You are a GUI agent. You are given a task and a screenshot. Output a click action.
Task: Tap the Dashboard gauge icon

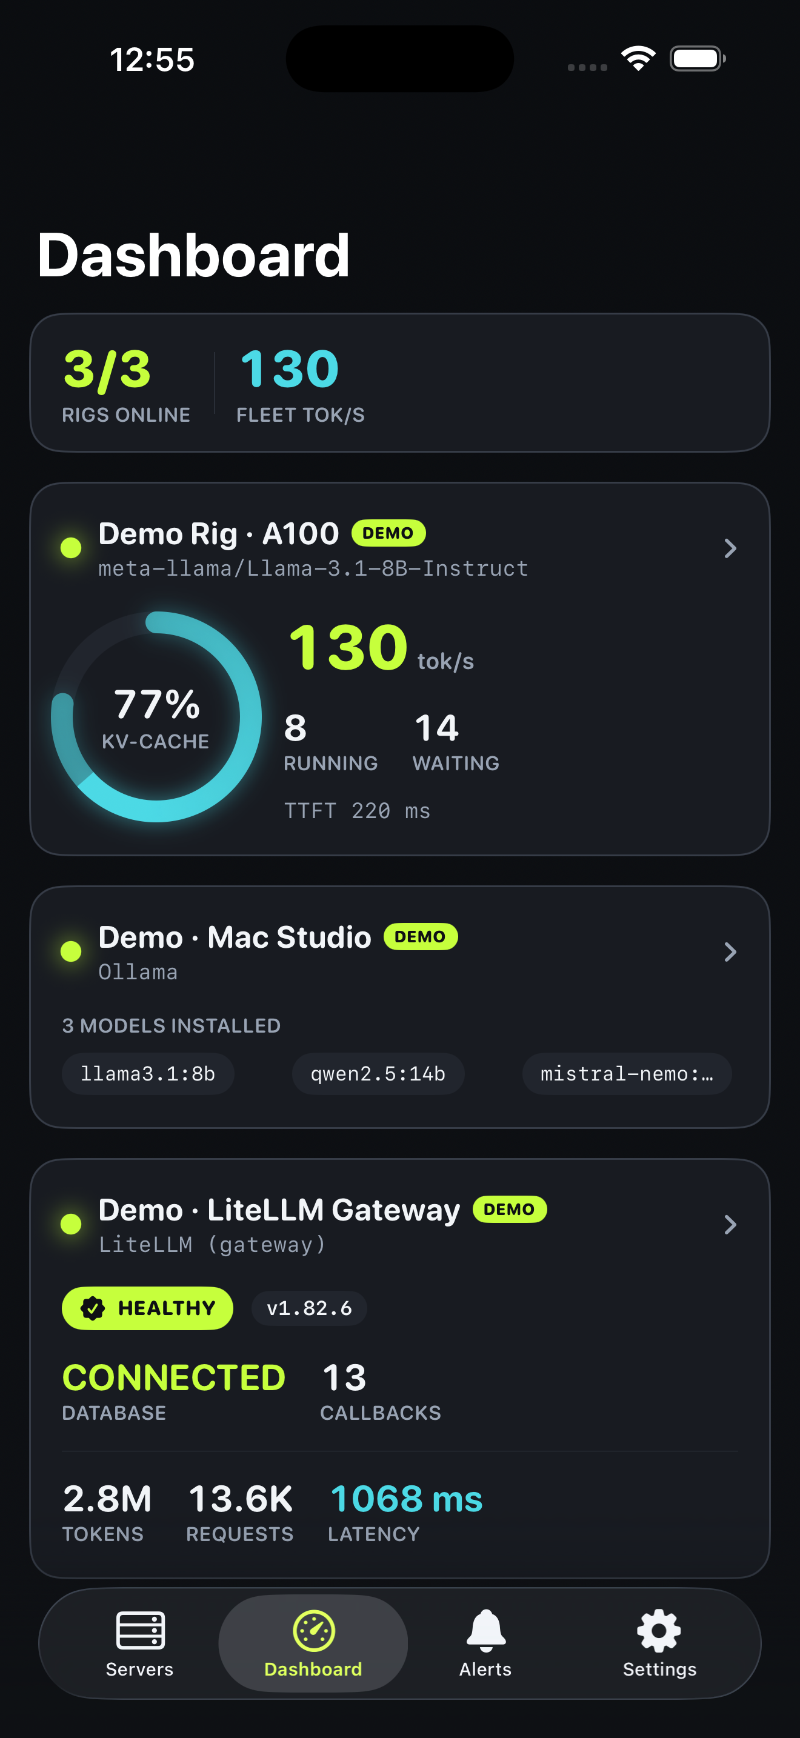314,1630
